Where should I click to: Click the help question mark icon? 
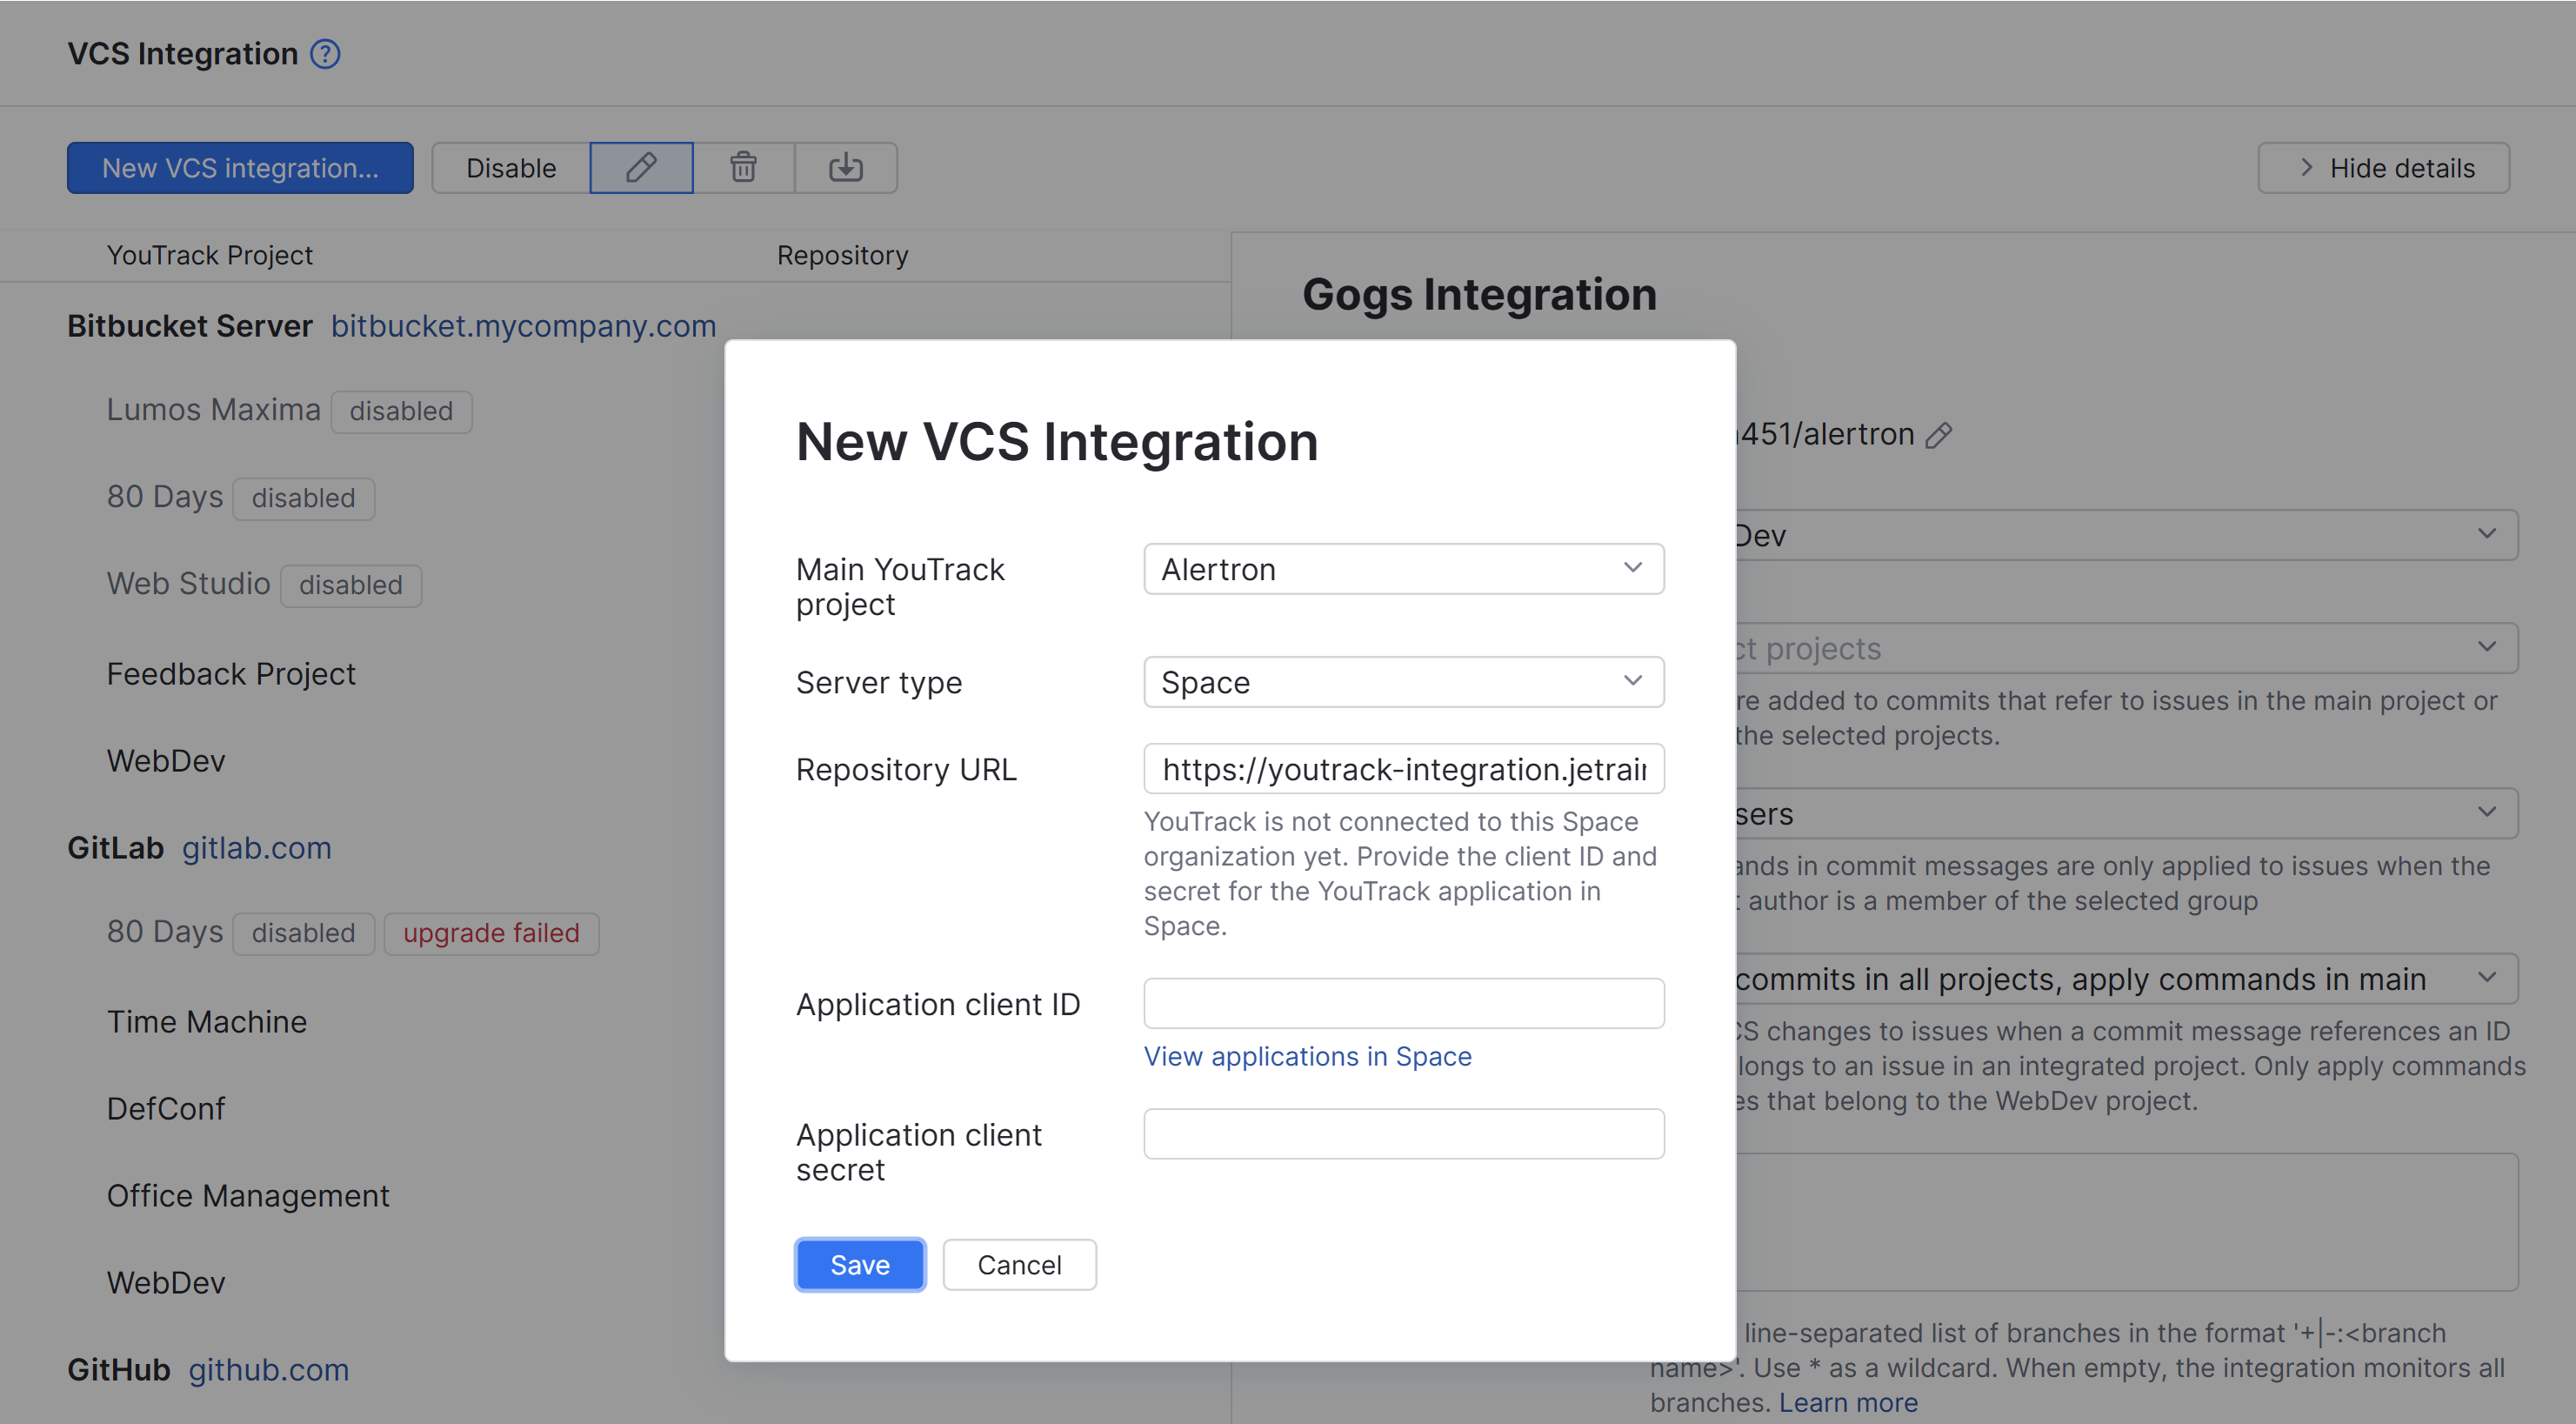pyautogui.click(x=325, y=54)
